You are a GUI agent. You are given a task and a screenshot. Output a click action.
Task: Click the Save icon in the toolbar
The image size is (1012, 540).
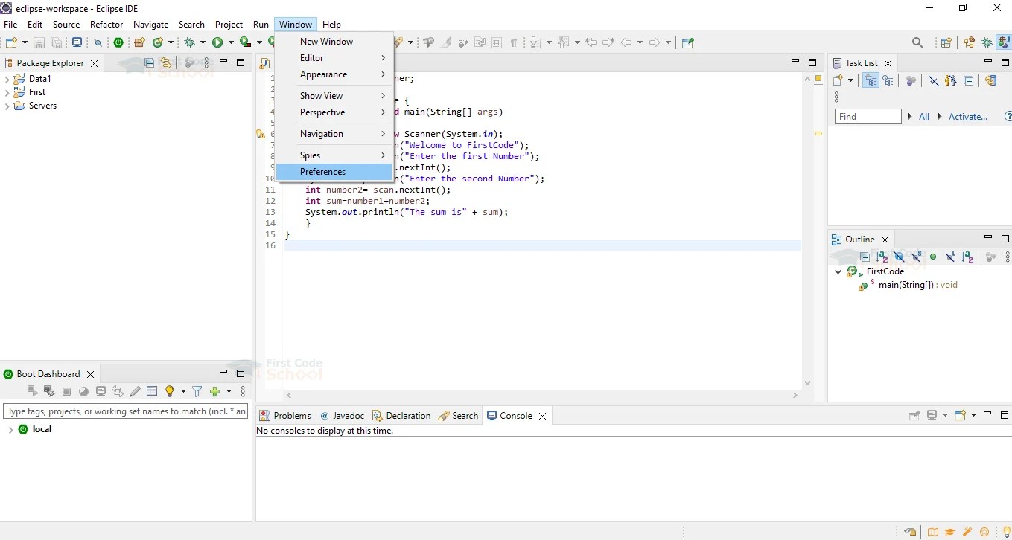coord(39,42)
